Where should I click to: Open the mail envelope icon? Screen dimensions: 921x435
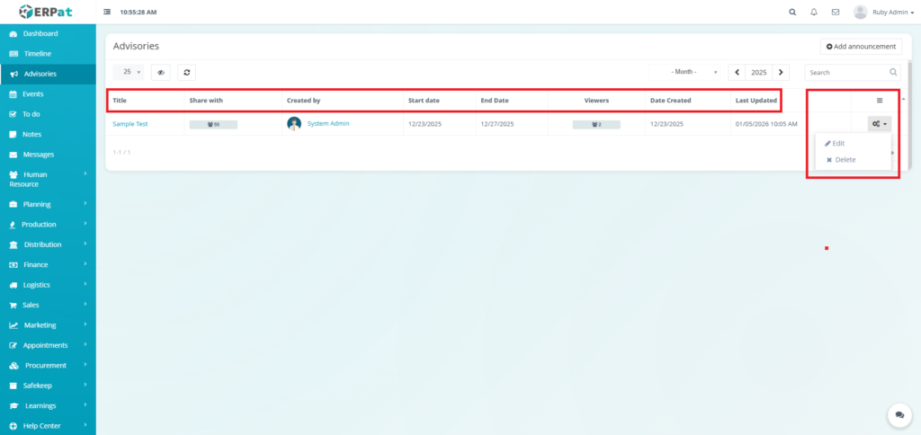point(836,13)
